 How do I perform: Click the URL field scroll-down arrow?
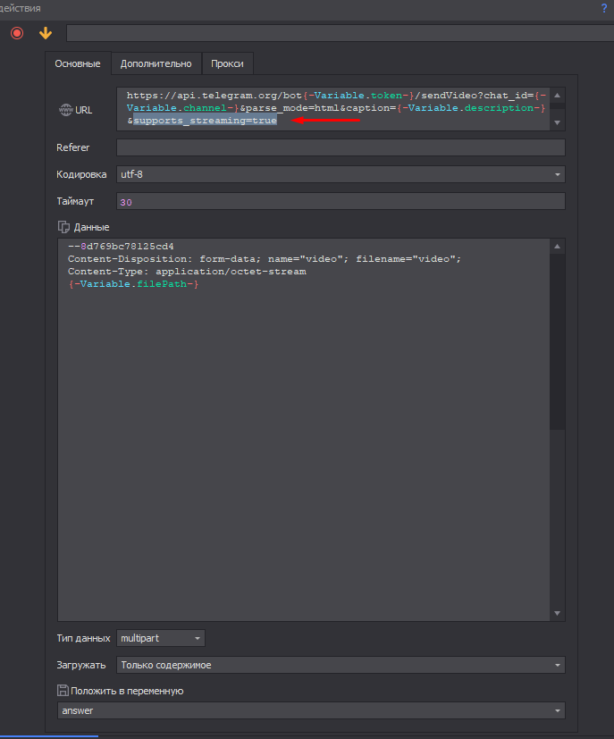tap(558, 122)
